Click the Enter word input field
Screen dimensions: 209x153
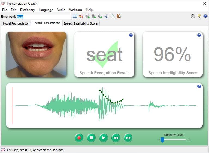pos(44,17)
